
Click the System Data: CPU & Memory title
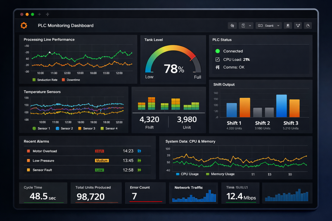click(x=190, y=141)
